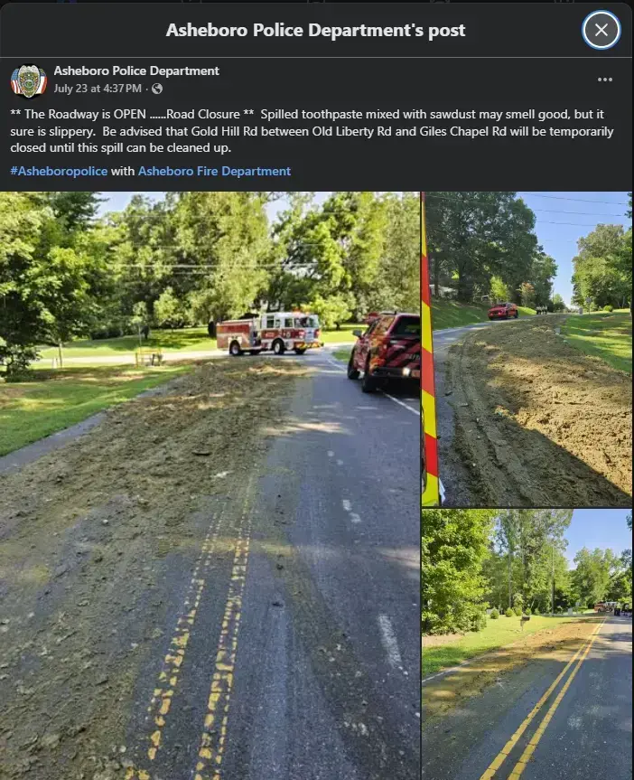Open the #Asheboropolice hashtag
This screenshot has width=634, height=780.
pyautogui.click(x=59, y=171)
